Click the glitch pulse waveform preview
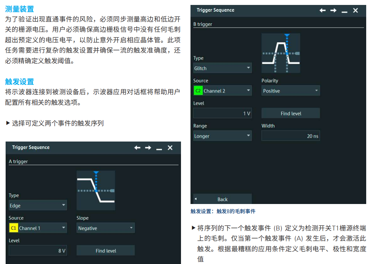Screen dimensions: 375x264 (281, 53)
